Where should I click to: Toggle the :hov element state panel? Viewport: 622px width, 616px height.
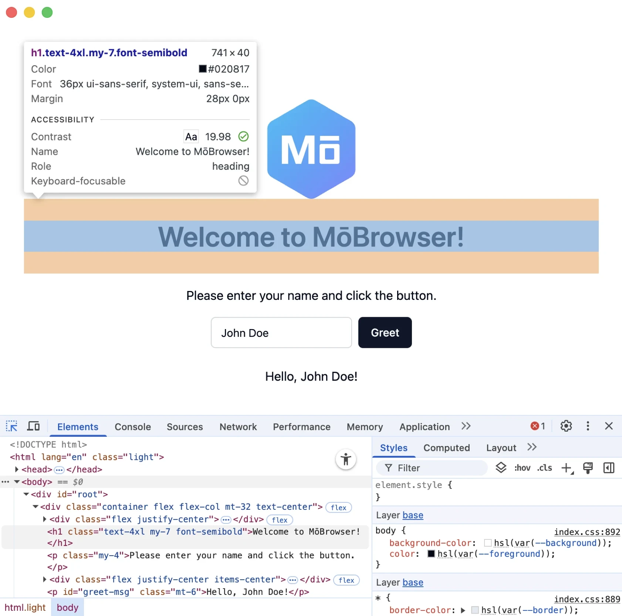(x=522, y=468)
